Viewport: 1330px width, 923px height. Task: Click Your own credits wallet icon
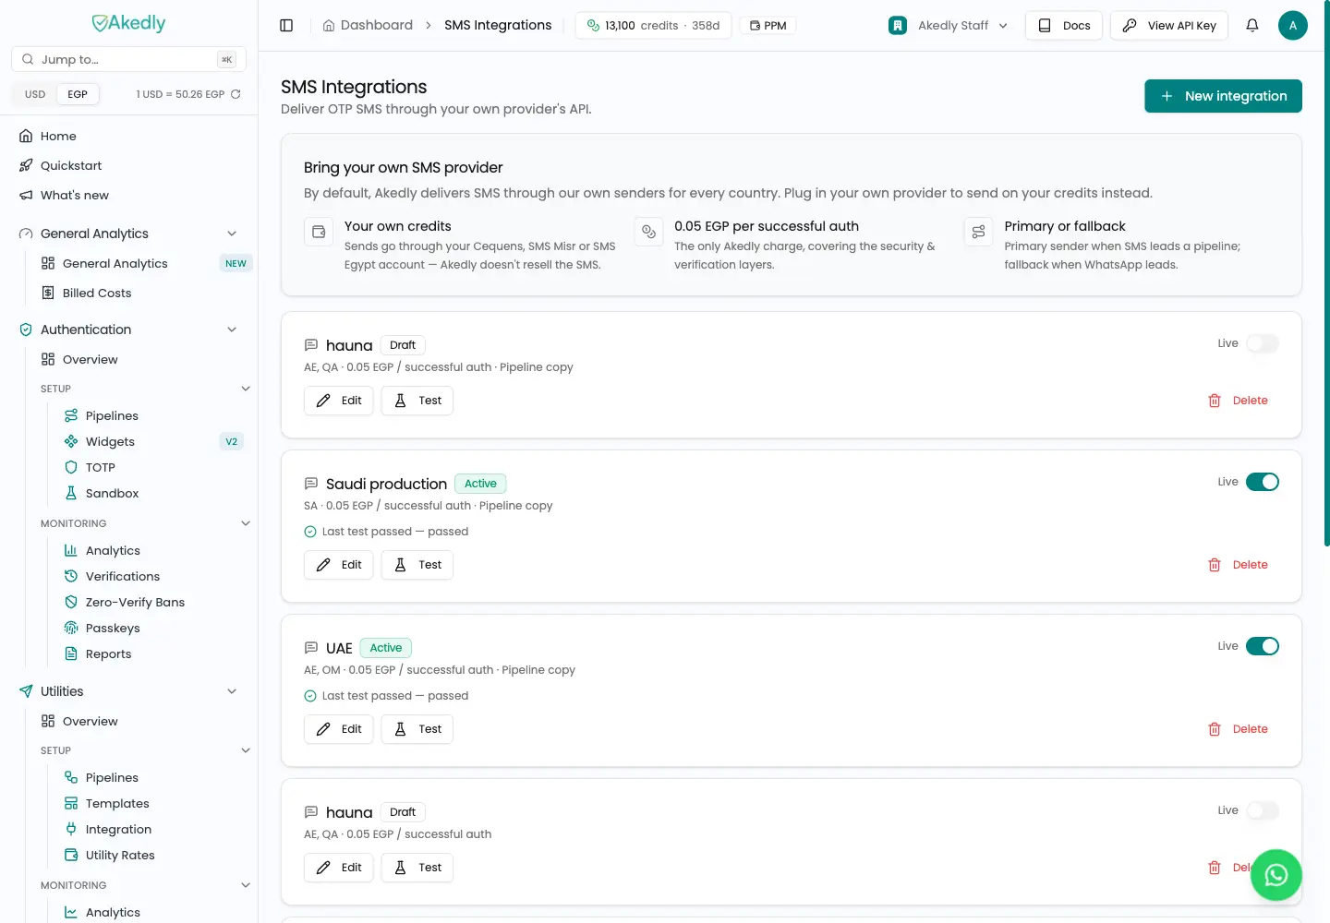pyautogui.click(x=319, y=232)
